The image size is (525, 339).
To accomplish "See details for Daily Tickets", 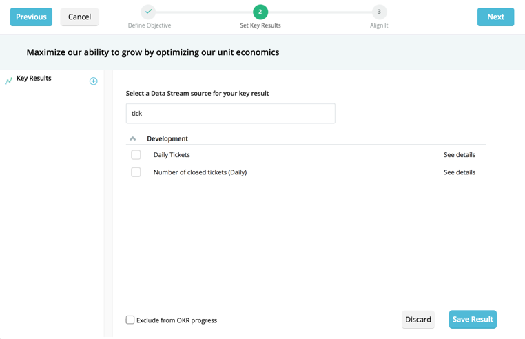I will coord(460,155).
